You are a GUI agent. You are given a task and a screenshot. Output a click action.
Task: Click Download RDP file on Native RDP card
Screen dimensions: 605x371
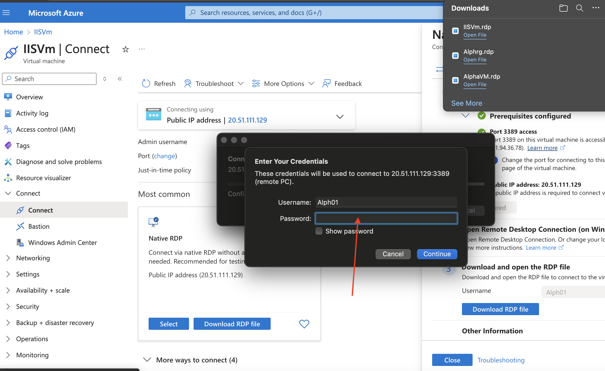click(232, 324)
